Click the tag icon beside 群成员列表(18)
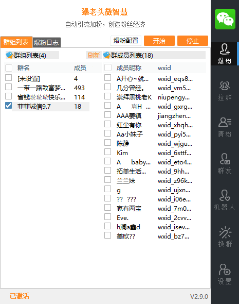The image size is (239, 304). pyautogui.click(x=106, y=55)
